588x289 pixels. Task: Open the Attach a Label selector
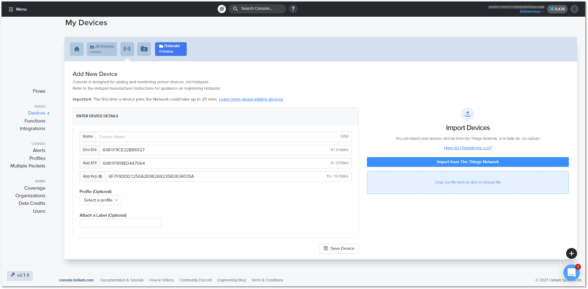(120, 223)
